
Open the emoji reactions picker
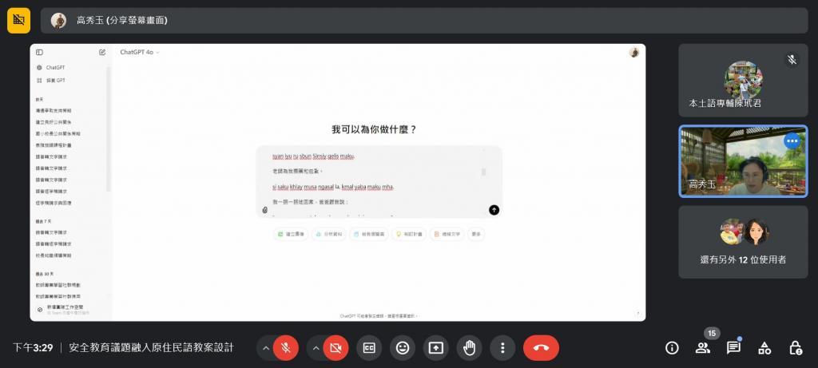[x=403, y=348]
